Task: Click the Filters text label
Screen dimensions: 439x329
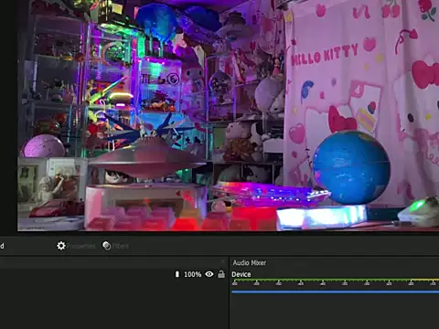Action: click(x=121, y=246)
